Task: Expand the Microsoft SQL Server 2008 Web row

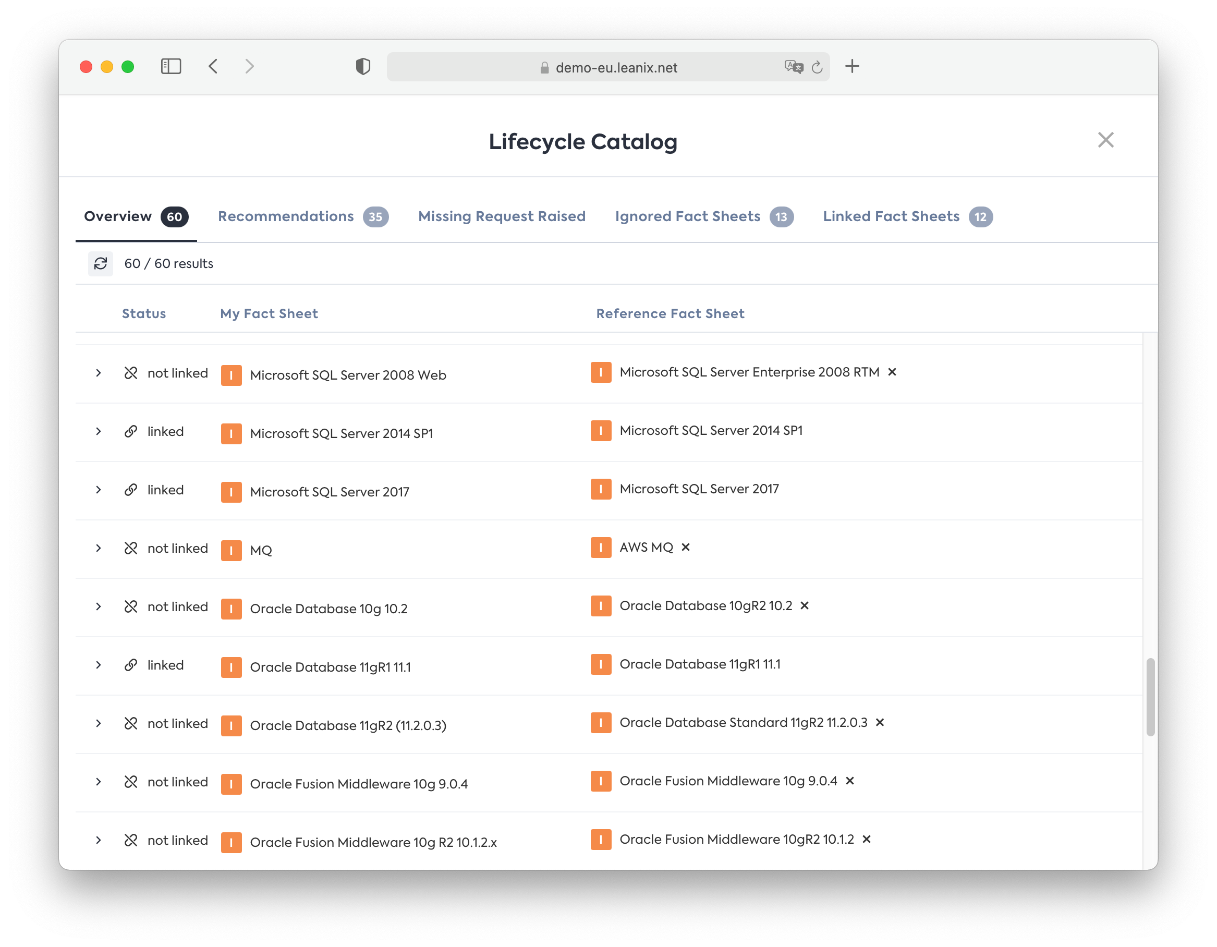Action: (x=99, y=373)
